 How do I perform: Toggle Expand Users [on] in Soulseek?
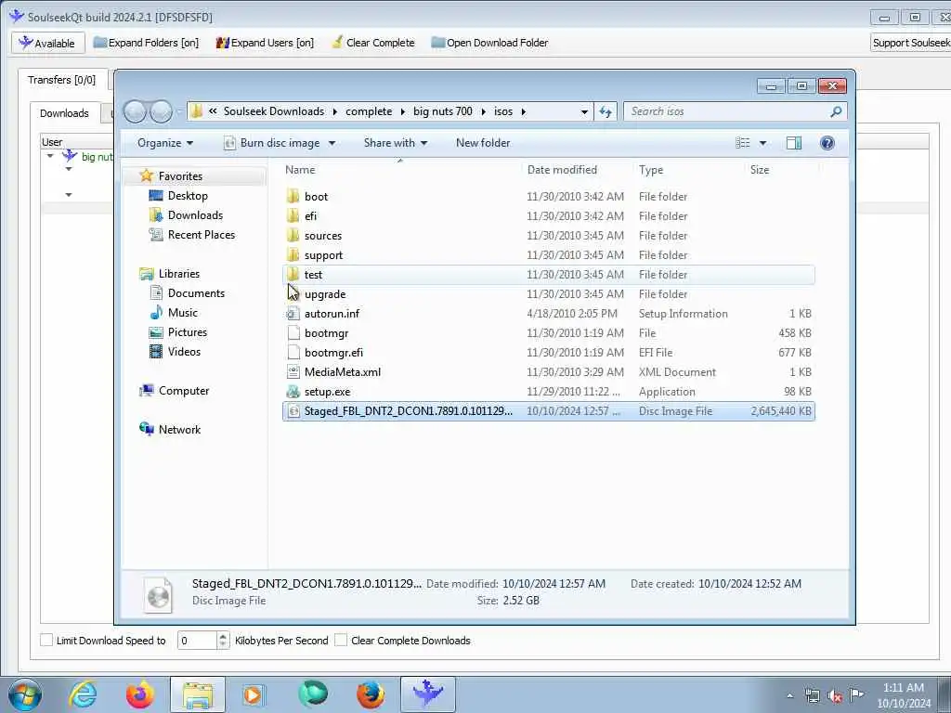click(265, 43)
